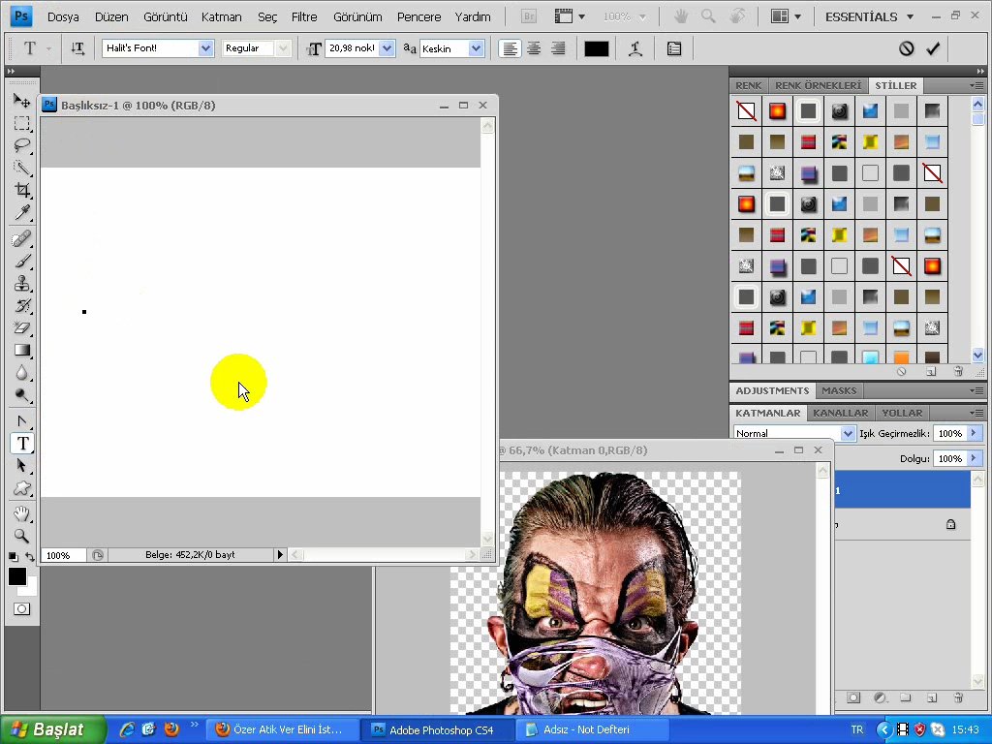Switch to the YOLLAR tab
The width and height of the screenshot is (992, 744).
click(x=902, y=413)
